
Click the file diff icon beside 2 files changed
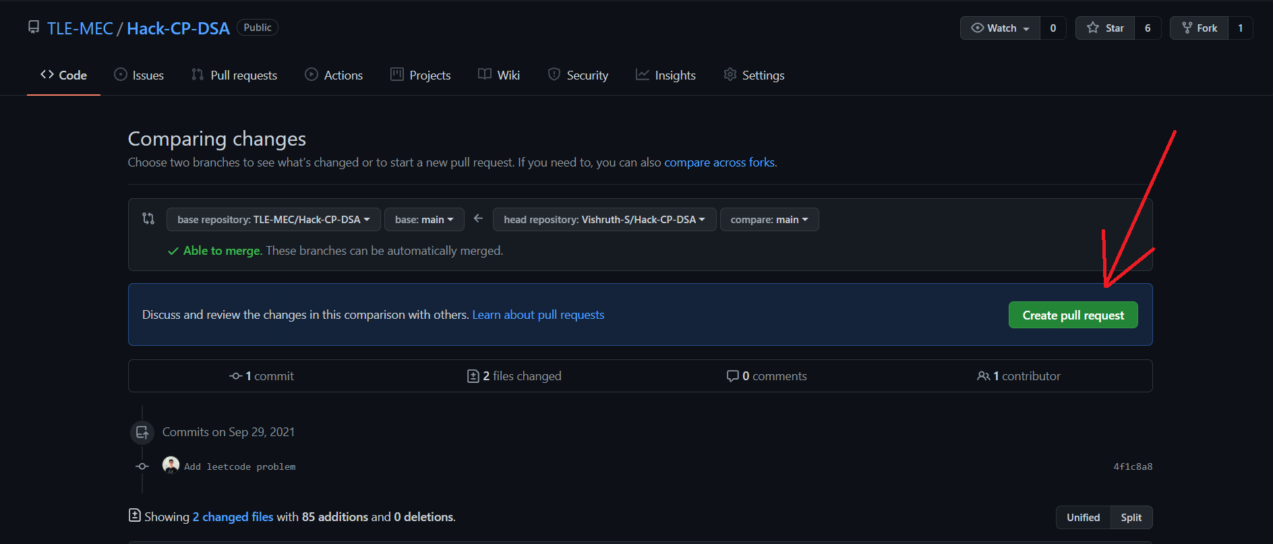point(473,376)
